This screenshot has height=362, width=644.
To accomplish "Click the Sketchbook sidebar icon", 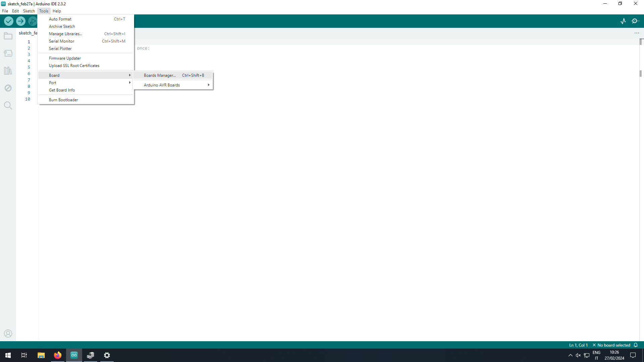I will 8,36.
